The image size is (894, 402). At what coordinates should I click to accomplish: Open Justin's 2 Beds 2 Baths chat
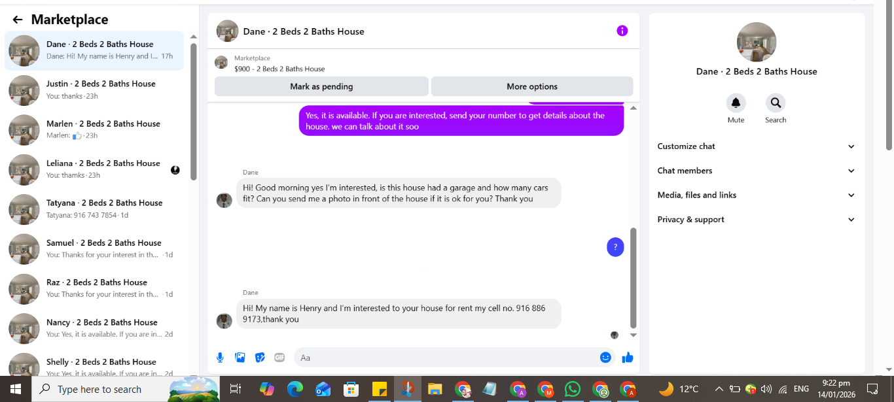(94, 90)
